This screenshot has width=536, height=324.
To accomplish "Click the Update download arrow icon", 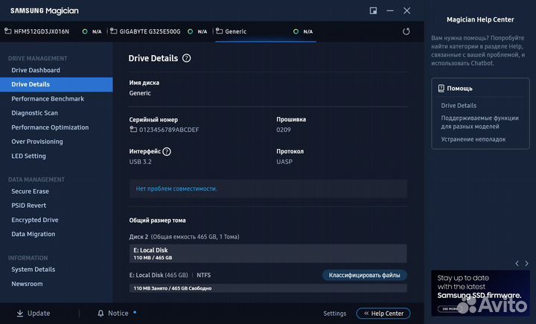I will click(20, 314).
